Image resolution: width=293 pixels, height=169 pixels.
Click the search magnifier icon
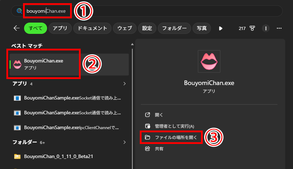coord(19,11)
